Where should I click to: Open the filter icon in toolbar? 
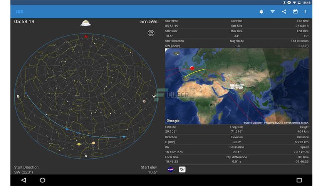coord(273,12)
